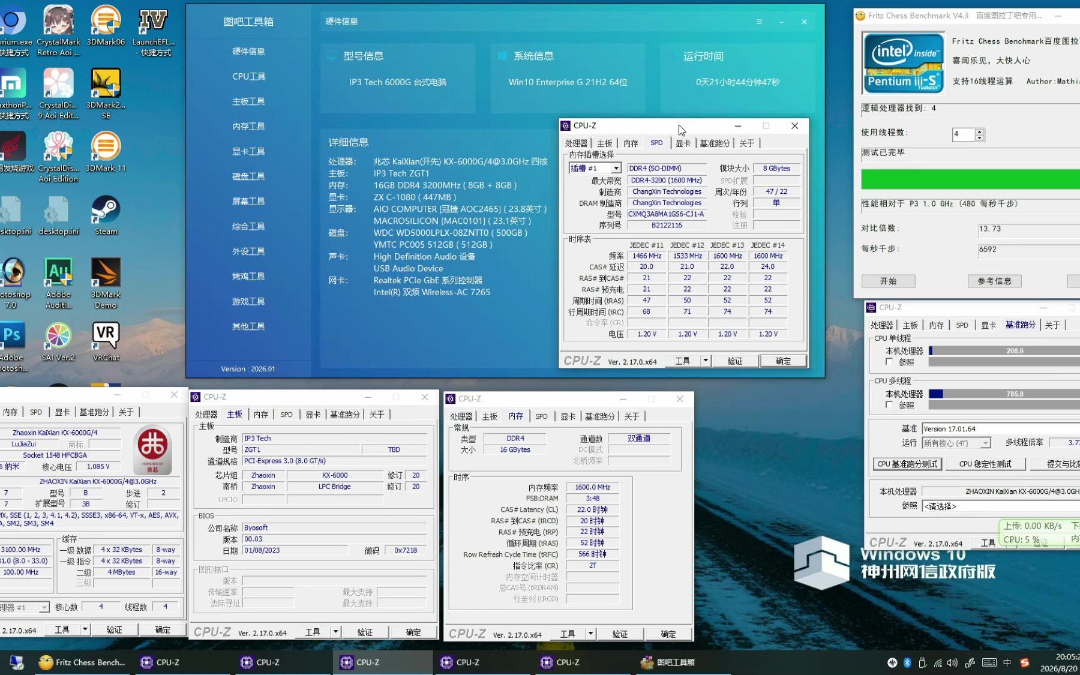Expand the 工具 arrow in the memory CPU-Z window

point(591,634)
